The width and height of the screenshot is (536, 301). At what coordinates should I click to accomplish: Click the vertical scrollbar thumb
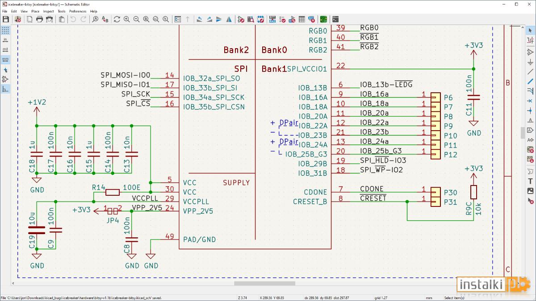pos(522,133)
